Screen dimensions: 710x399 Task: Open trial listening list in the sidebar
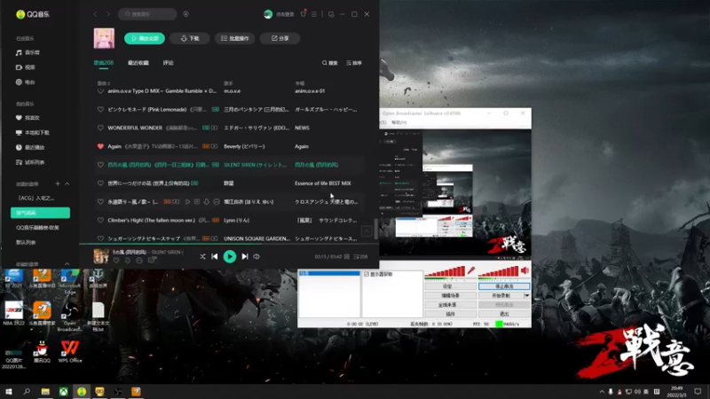click(x=30, y=162)
